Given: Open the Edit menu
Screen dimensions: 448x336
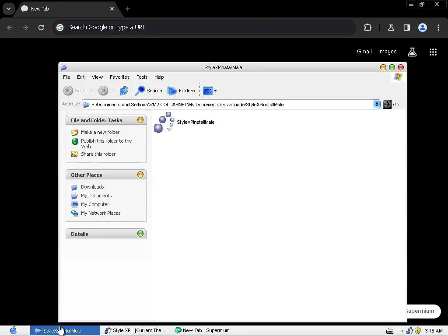Looking at the screenshot, I should pos(81,77).
